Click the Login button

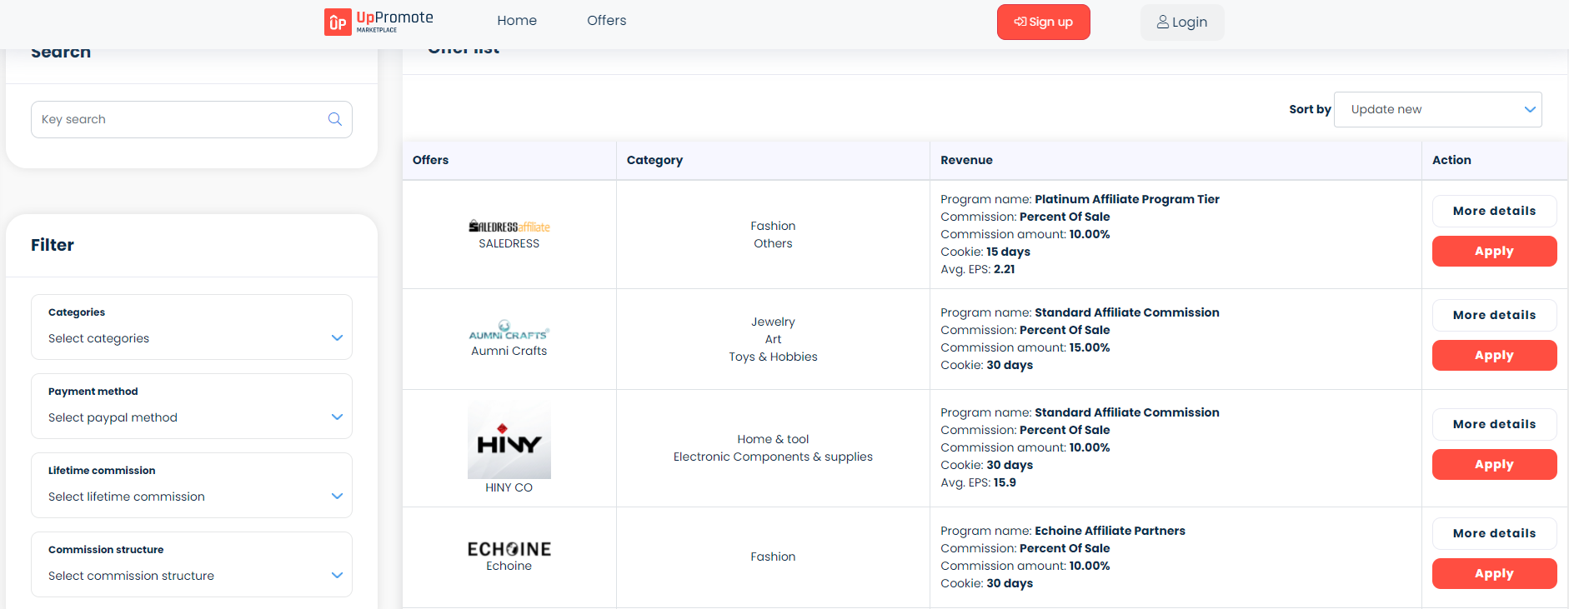(x=1181, y=22)
